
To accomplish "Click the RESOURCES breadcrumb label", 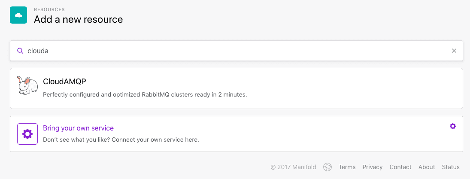I will [x=49, y=9].
